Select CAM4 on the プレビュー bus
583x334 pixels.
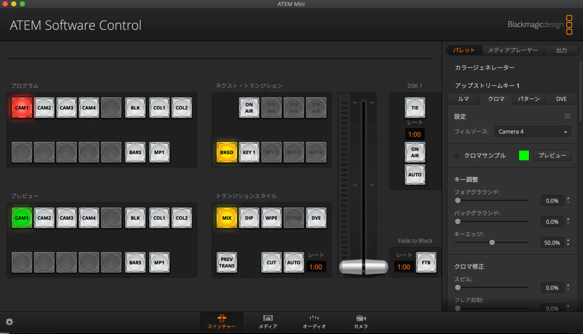pos(89,218)
